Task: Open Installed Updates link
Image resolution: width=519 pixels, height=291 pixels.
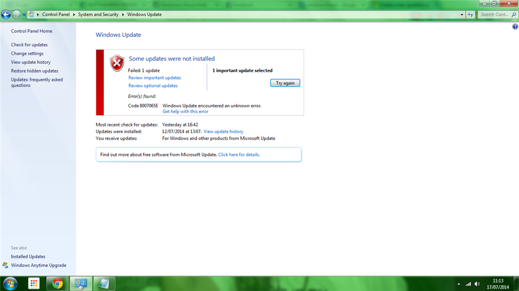Action: pyautogui.click(x=28, y=256)
